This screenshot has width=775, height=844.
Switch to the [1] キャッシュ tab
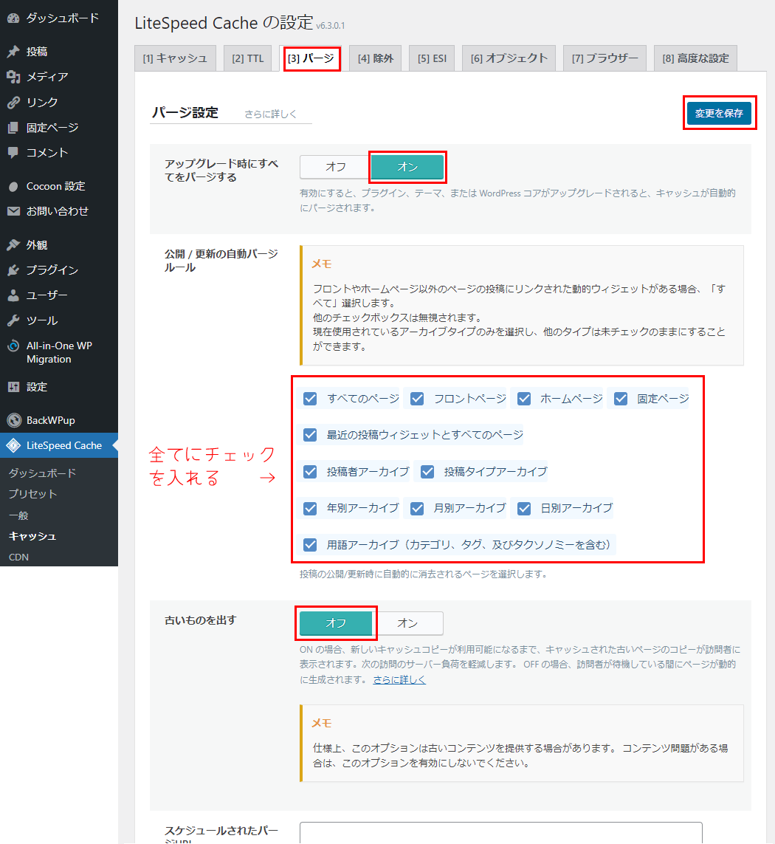pos(175,58)
